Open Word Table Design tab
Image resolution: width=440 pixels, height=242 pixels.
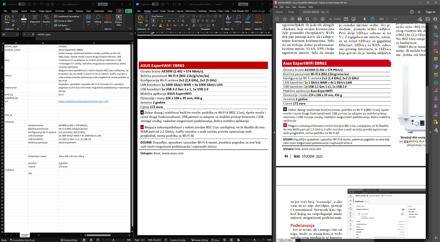tap(258, 11)
